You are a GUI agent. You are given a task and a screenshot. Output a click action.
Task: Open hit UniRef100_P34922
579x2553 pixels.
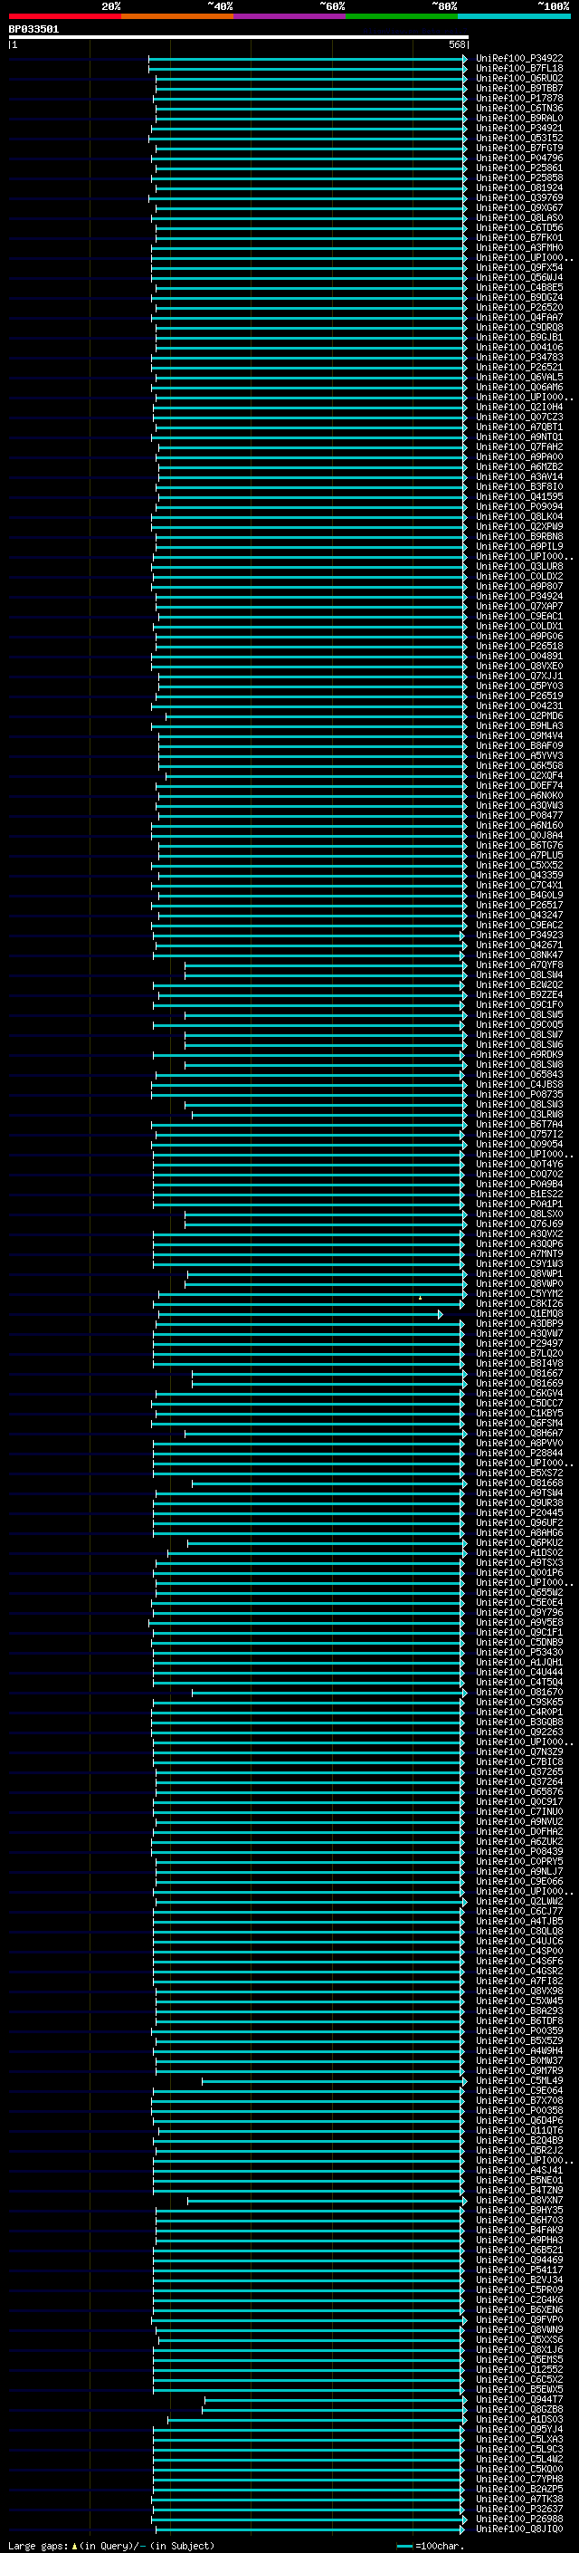(x=518, y=59)
